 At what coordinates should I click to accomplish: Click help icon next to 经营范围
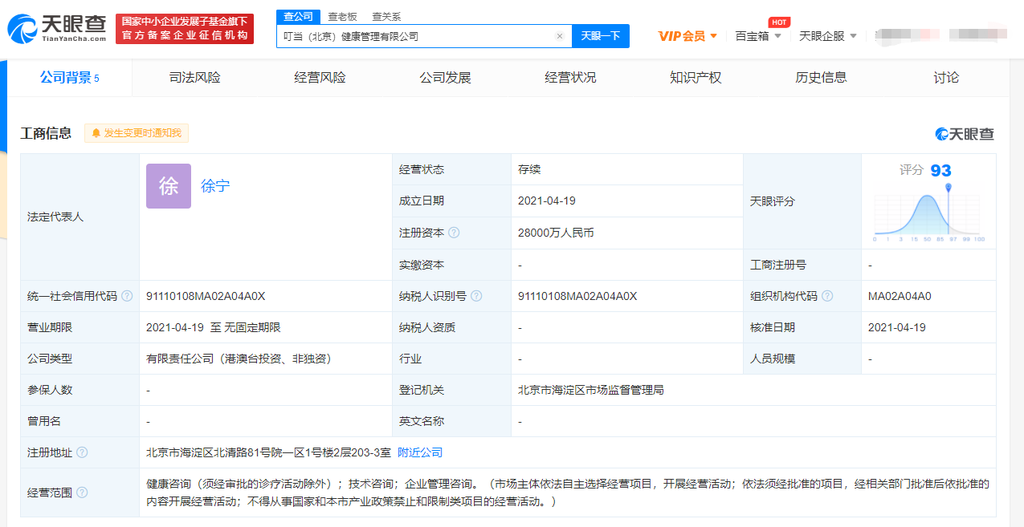pyautogui.click(x=82, y=493)
